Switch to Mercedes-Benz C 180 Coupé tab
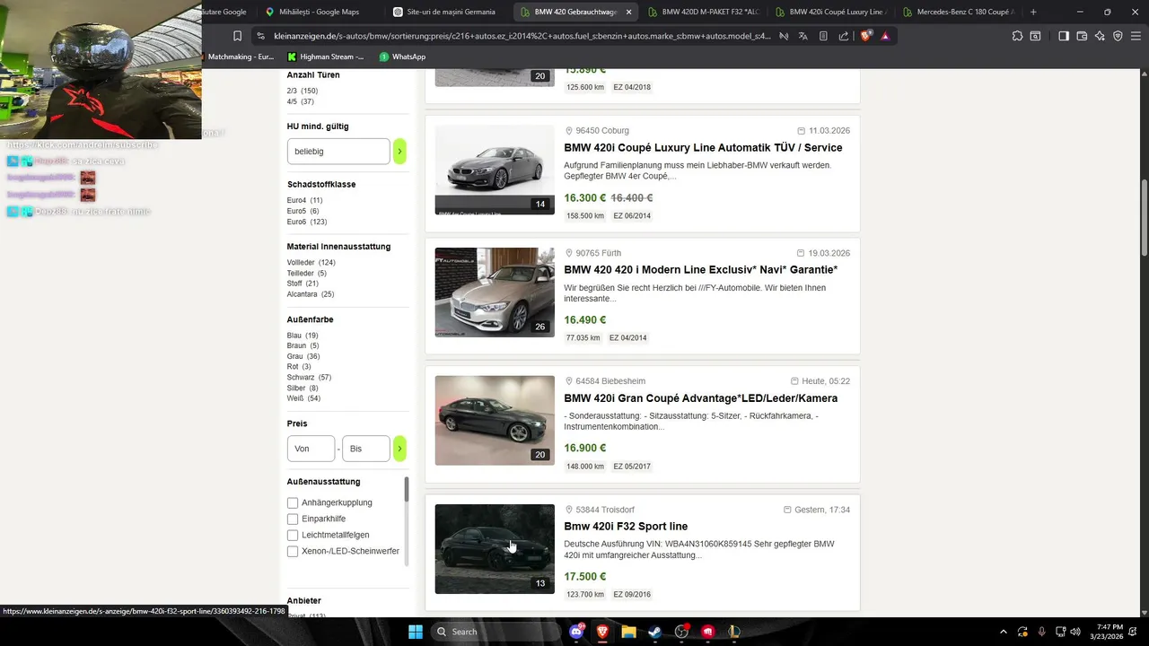Viewport: 1149px width, 646px height. pos(960,12)
